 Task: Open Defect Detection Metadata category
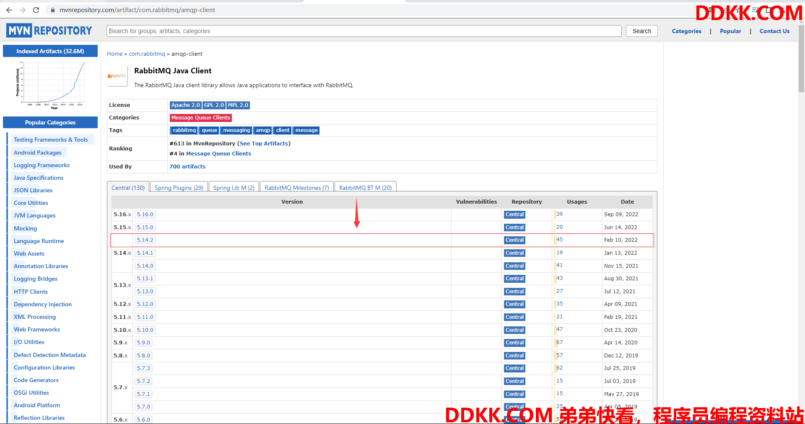pos(49,355)
